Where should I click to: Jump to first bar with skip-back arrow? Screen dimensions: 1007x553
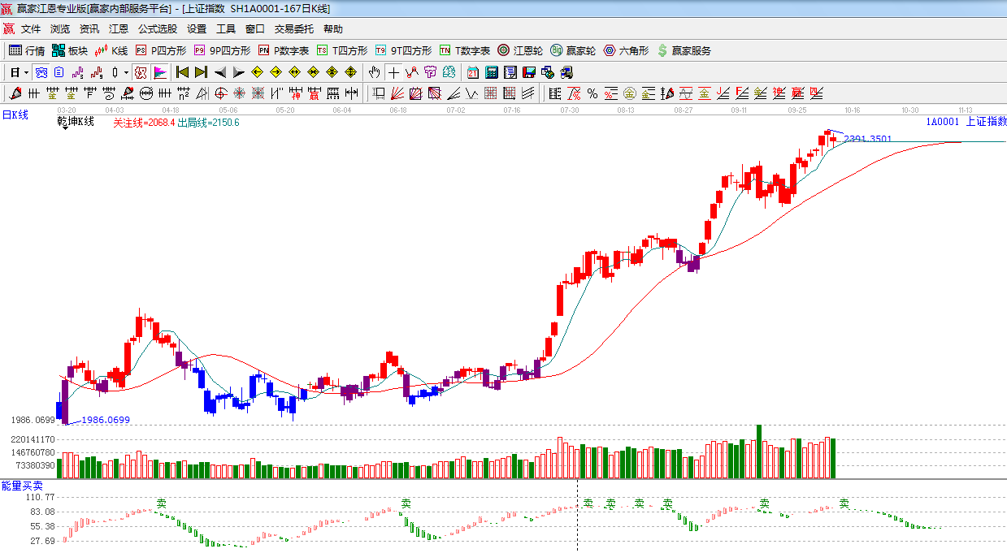click(182, 72)
